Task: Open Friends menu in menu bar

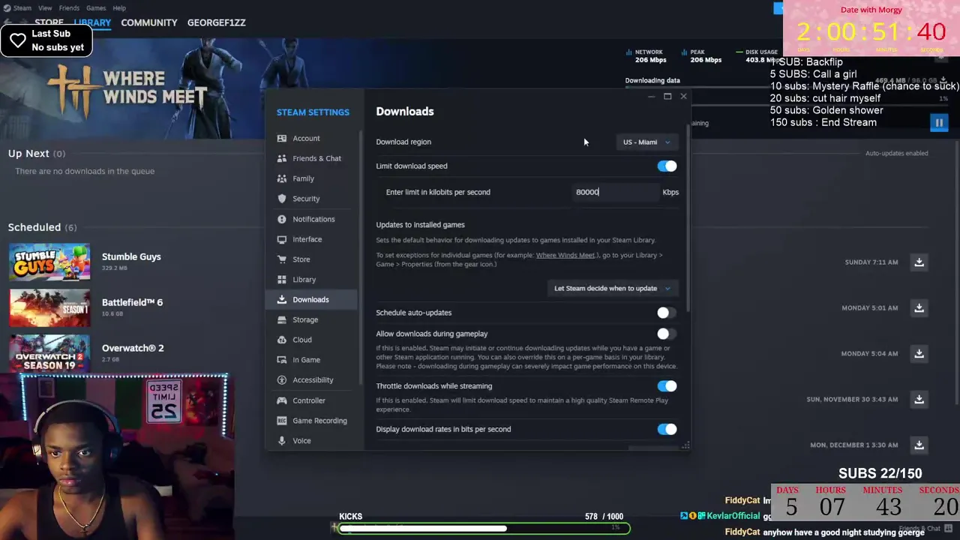Action: [x=69, y=8]
